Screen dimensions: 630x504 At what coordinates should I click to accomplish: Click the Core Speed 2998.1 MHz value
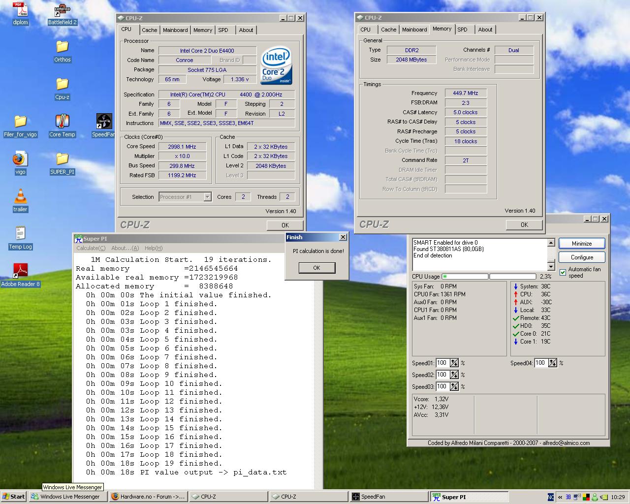[182, 147]
